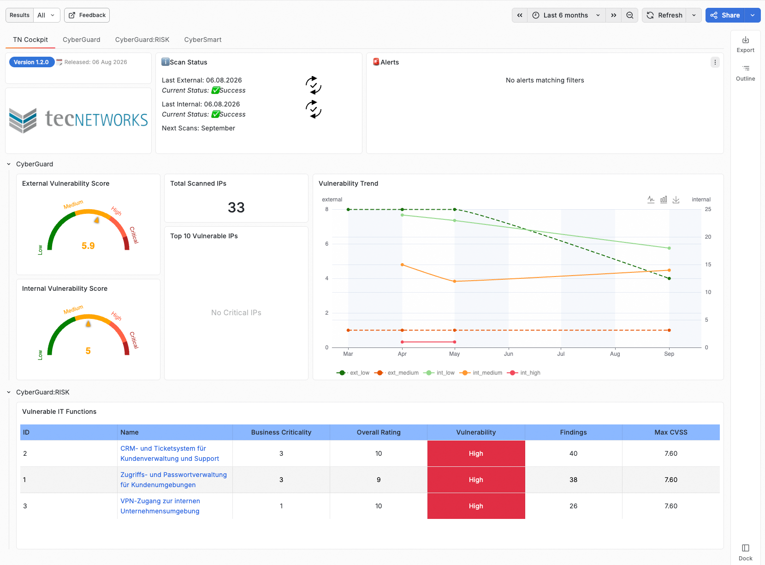Click the Internal Vulnerability Score gauge value 5
Screen dimensions: 765x565
(88, 351)
